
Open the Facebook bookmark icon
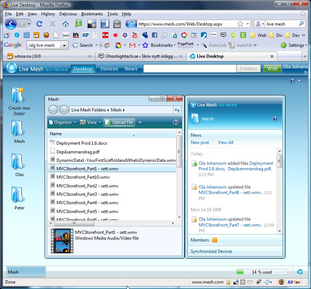[x=155, y=35]
